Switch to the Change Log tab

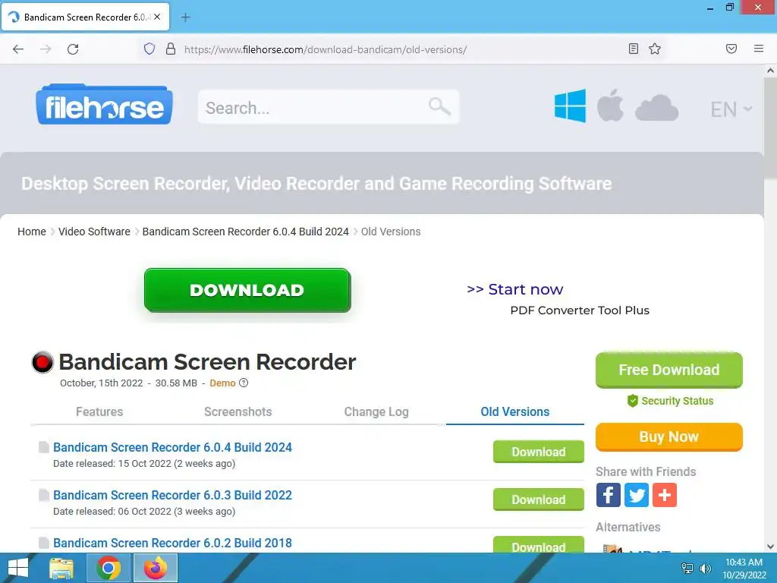376,411
